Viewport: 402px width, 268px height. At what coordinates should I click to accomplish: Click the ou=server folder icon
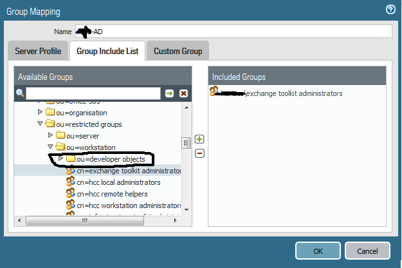60,135
